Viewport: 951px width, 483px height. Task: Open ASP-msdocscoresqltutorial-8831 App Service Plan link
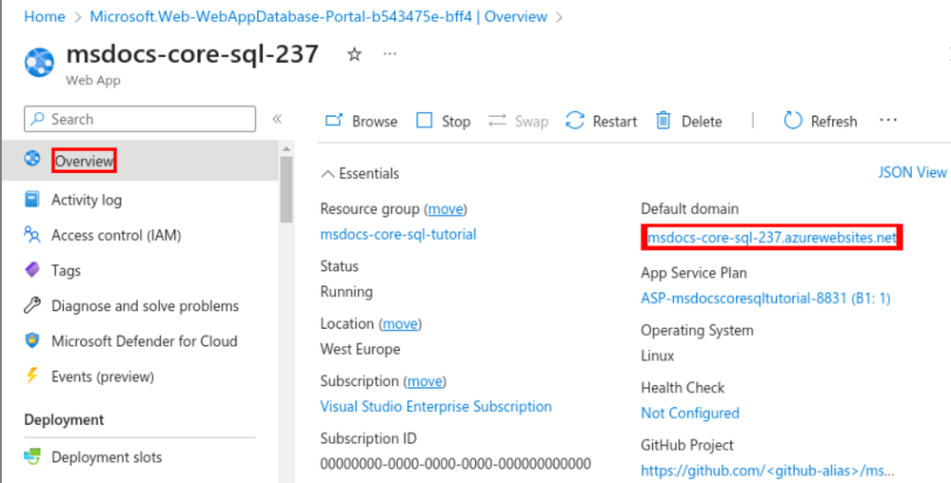[765, 299]
